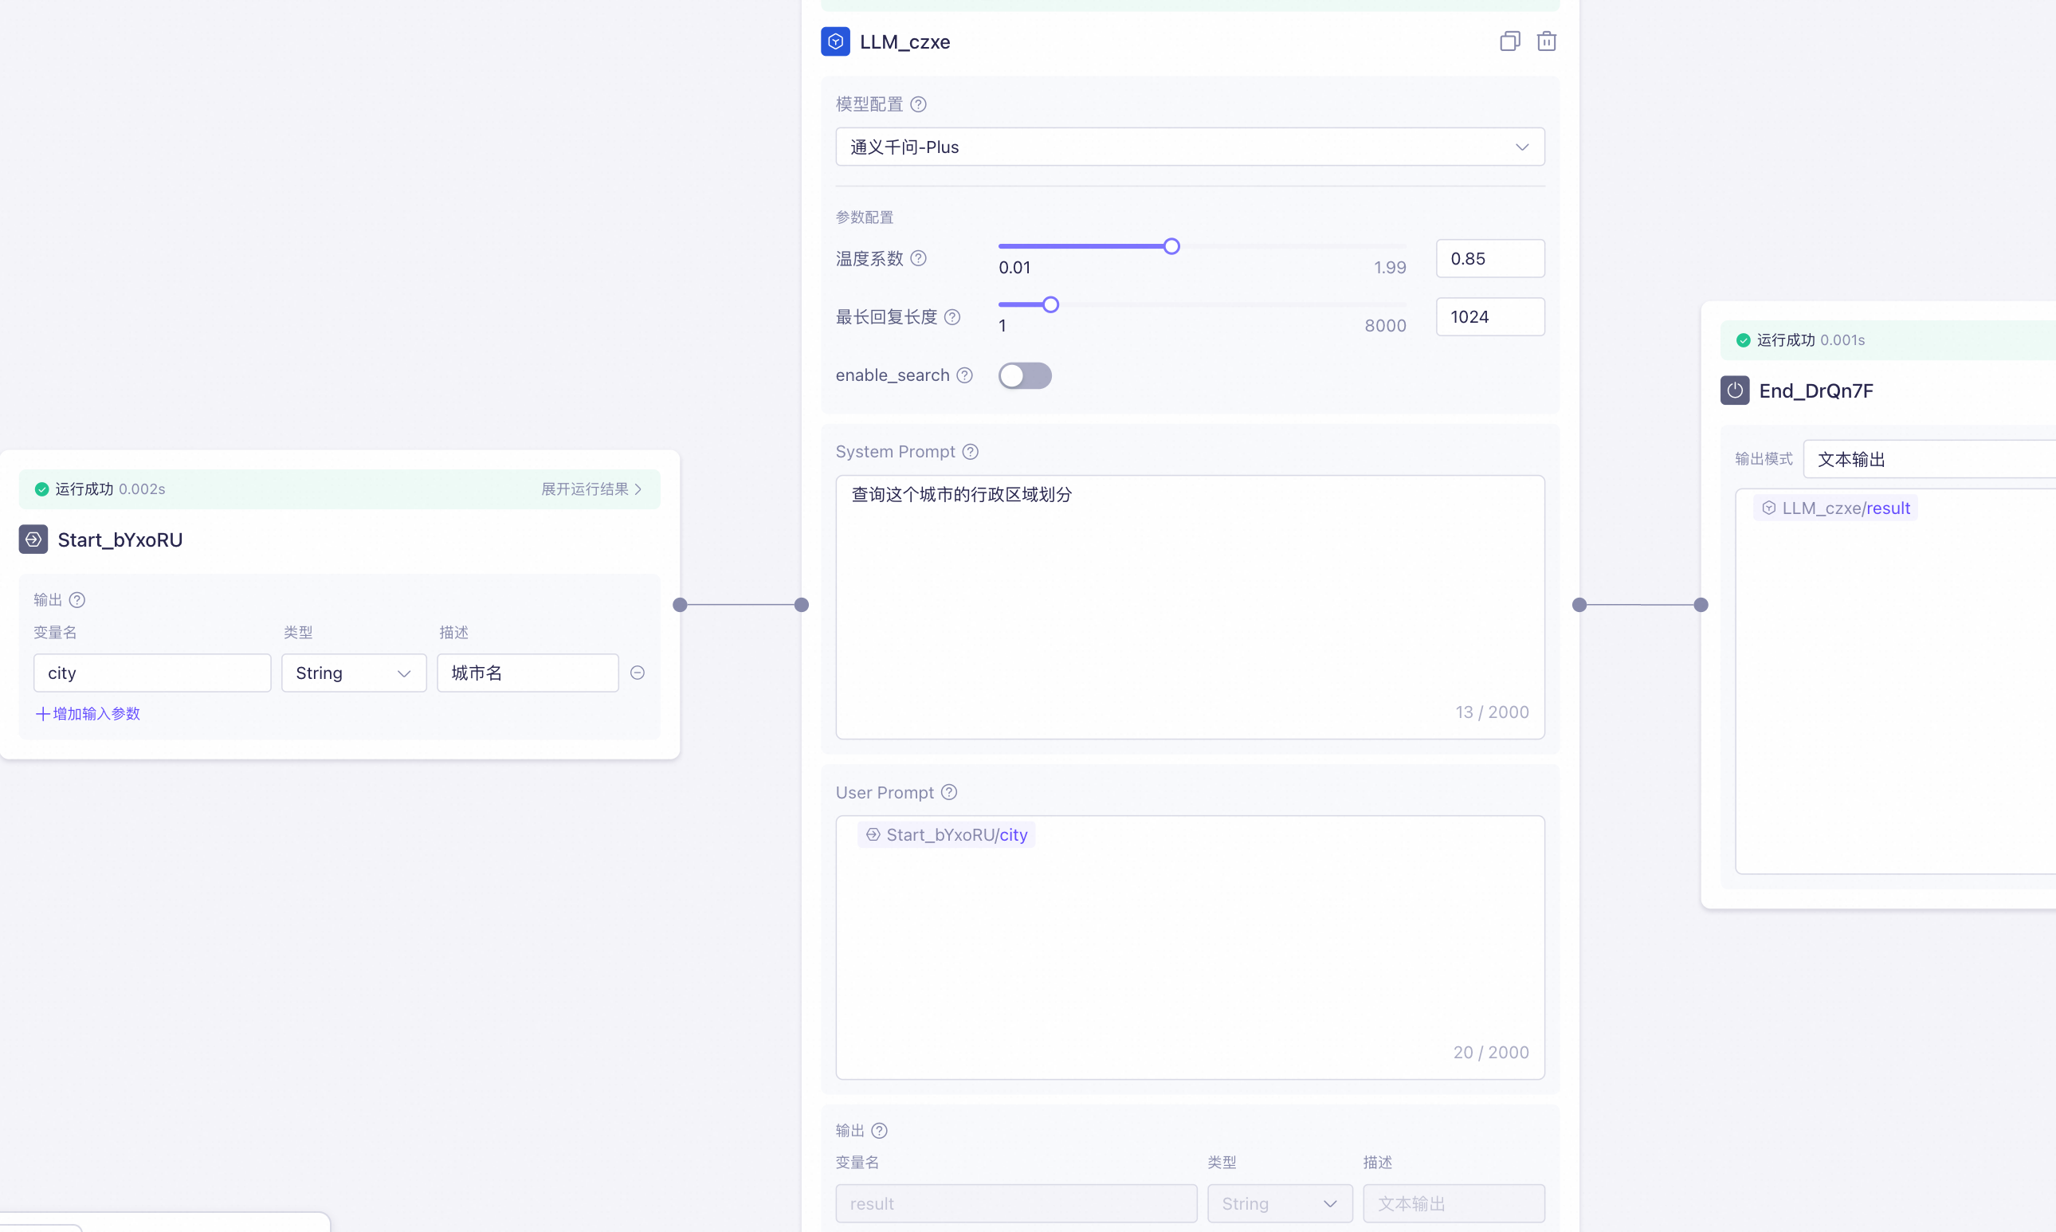This screenshot has width=2056, height=1232.
Task: Click the LLM_czxe/result variable tag
Action: coord(1835,508)
